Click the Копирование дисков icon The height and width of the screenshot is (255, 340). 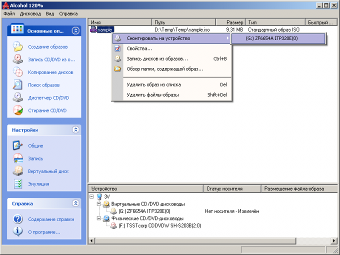[x=18, y=72]
